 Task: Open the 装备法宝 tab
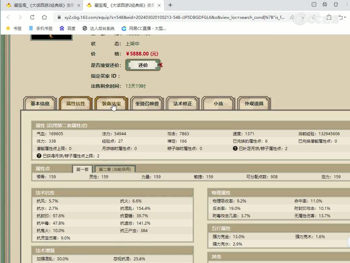(111, 104)
